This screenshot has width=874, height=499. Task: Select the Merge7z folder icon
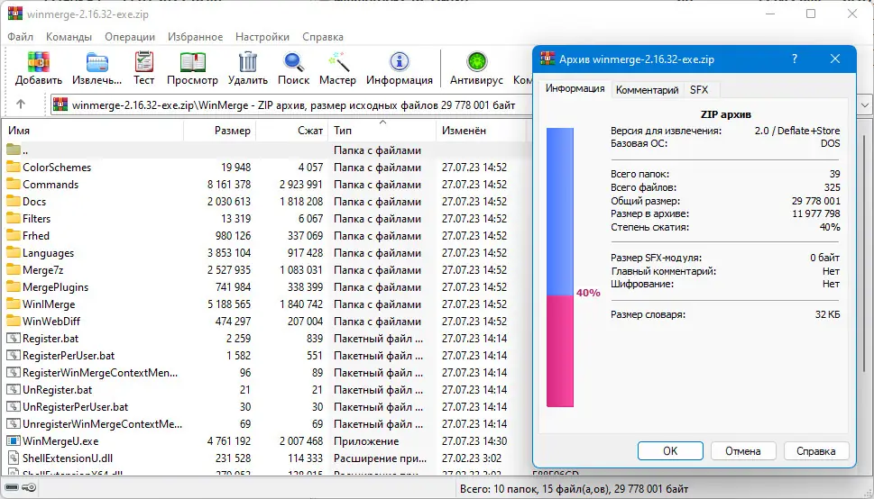click(x=13, y=270)
